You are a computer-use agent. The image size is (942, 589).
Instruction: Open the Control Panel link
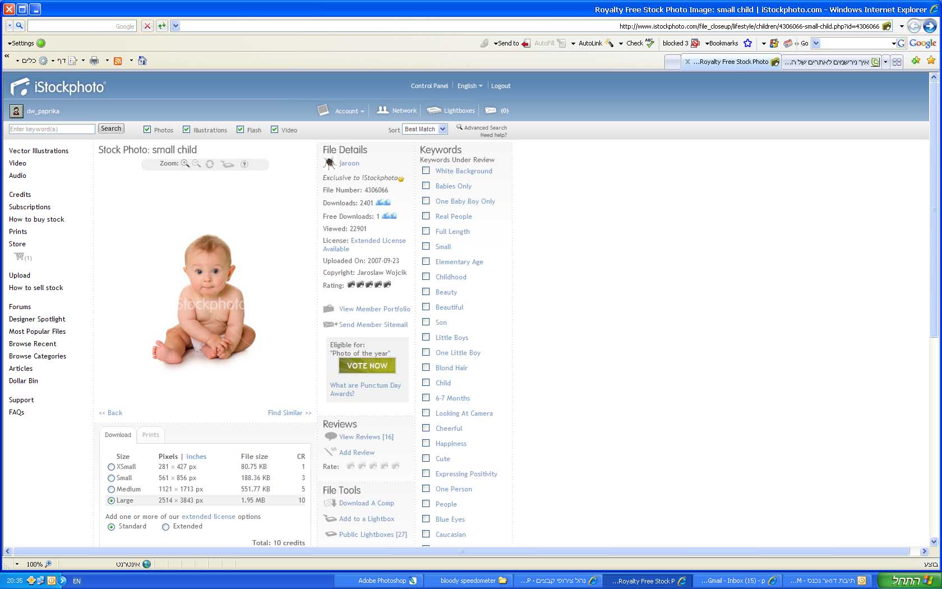430,86
